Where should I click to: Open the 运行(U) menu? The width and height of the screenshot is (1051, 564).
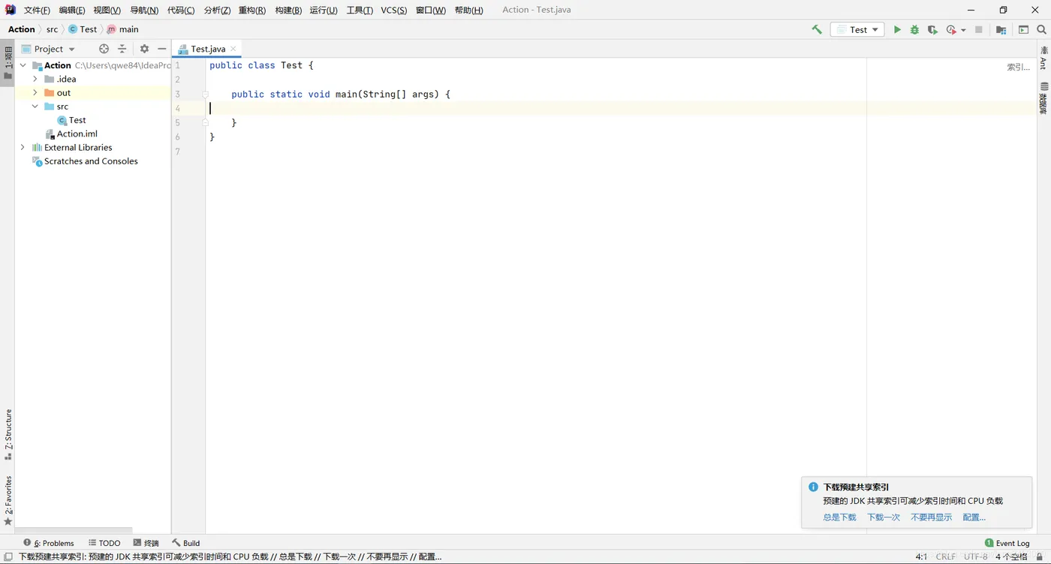point(324,10)
